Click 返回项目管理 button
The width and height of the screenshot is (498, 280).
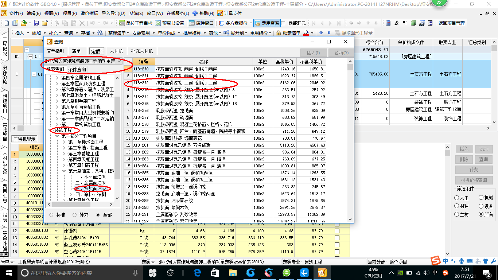451,23
